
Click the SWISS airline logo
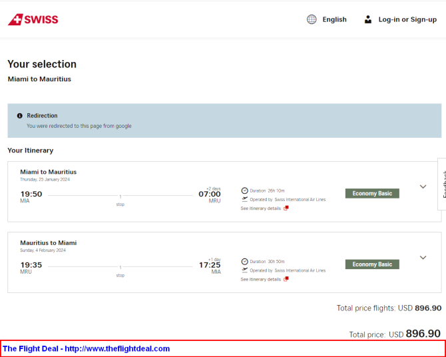coord(33,19)
